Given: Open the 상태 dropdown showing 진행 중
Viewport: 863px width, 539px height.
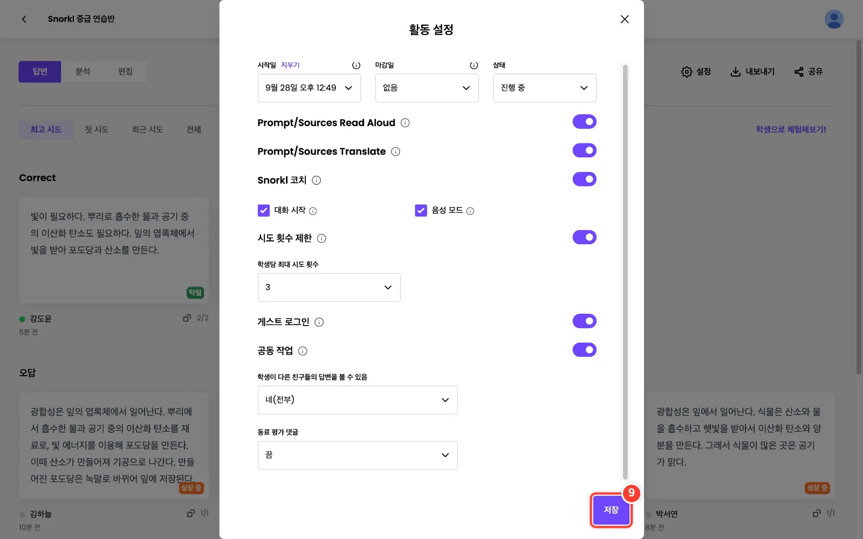Looking at the screenshot, I should 544,88.
